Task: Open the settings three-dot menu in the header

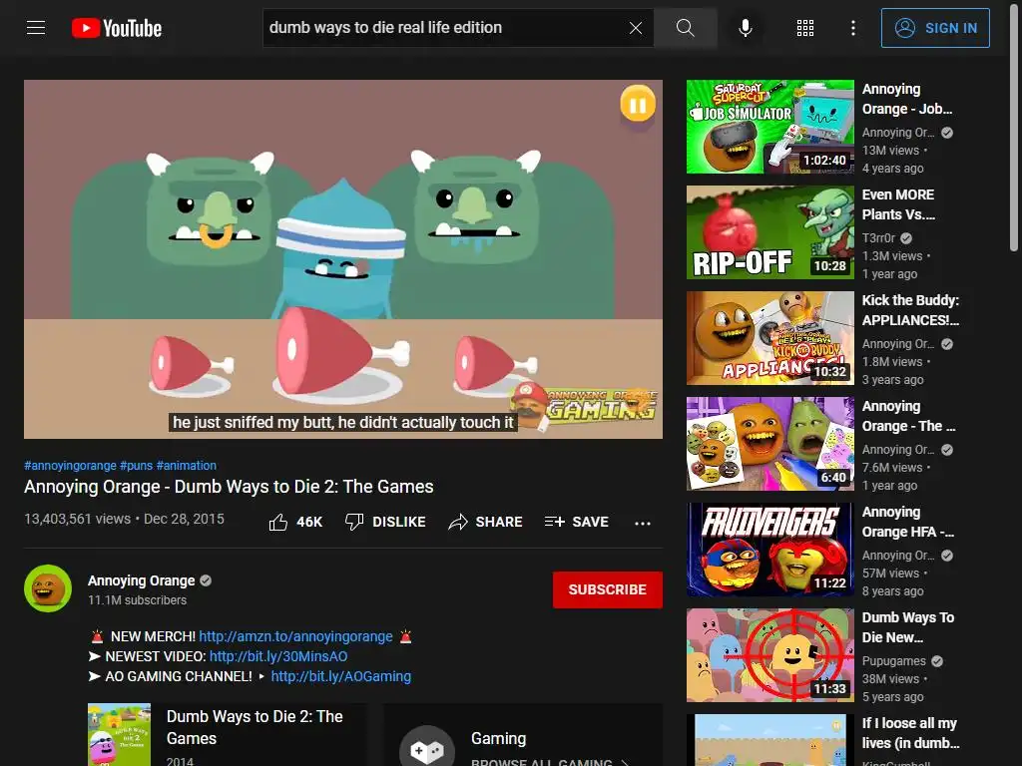Action: (x=852, y=27)
